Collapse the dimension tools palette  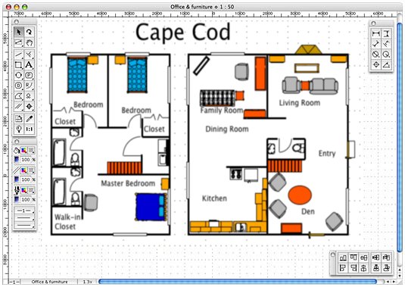tap(373, 23)
